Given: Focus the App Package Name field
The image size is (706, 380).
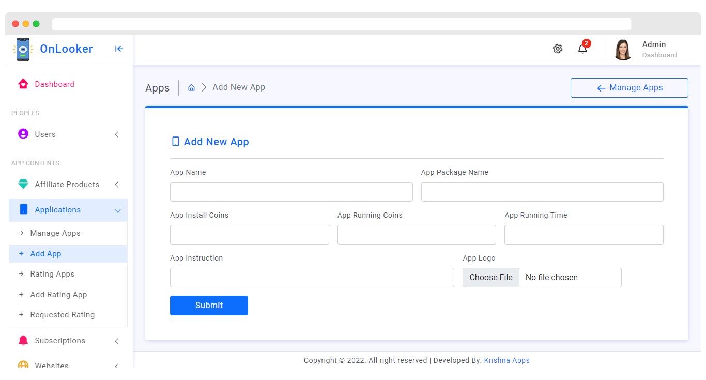Looking at the screenshot, I should click(x=542, y=192).
